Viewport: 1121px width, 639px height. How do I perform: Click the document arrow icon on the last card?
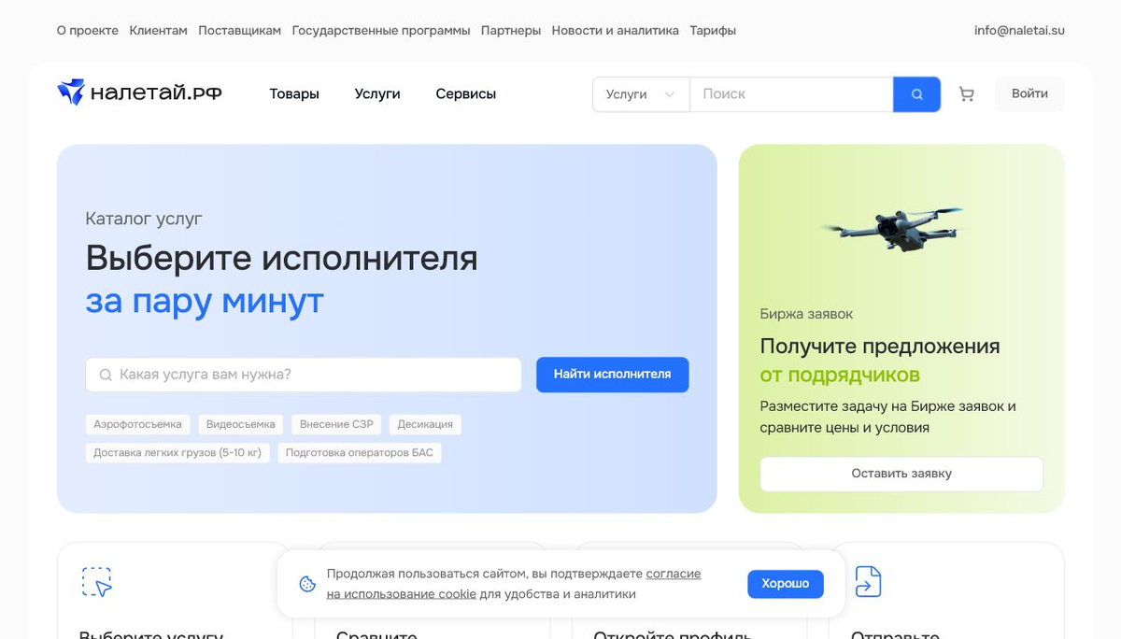[868, 582]
